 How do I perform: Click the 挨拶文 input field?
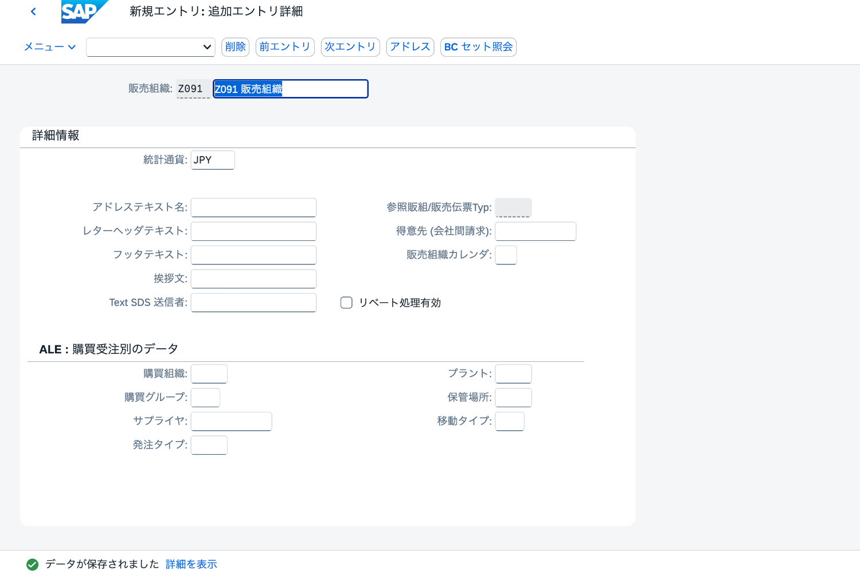click(253, 279)
